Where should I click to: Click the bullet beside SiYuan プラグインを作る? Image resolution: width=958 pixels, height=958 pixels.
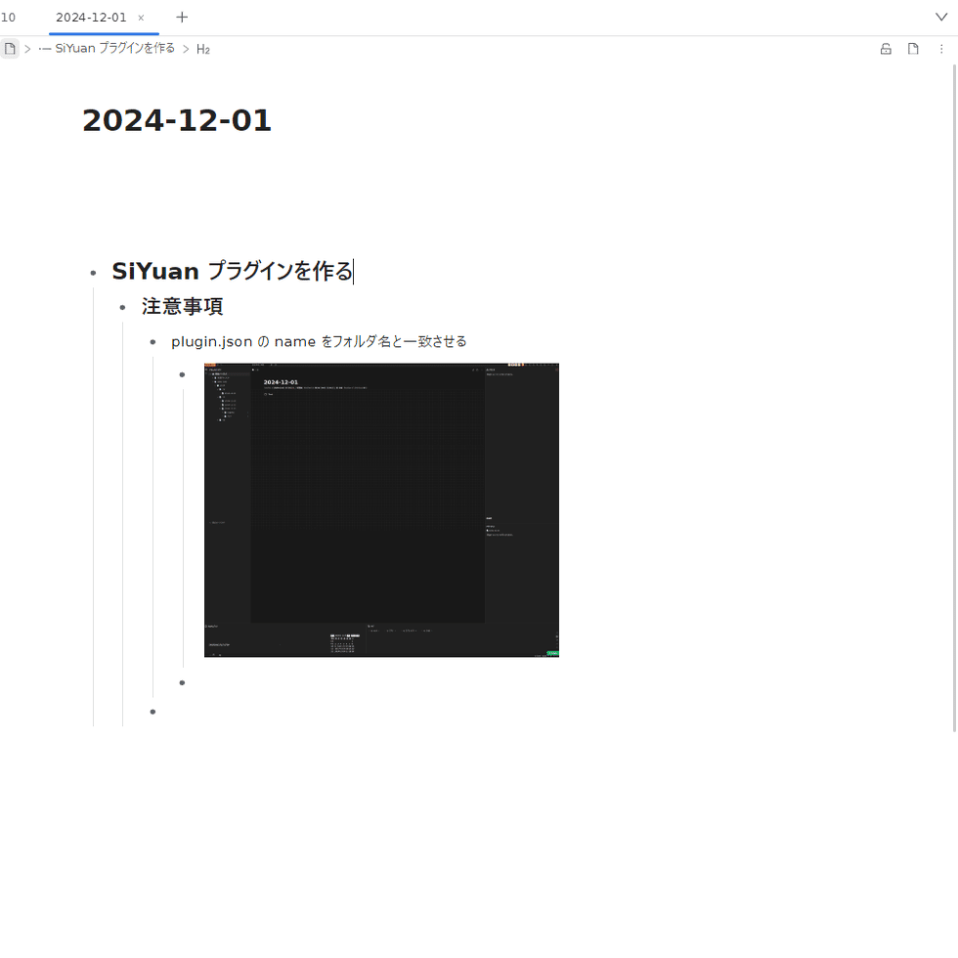point(94,273)
